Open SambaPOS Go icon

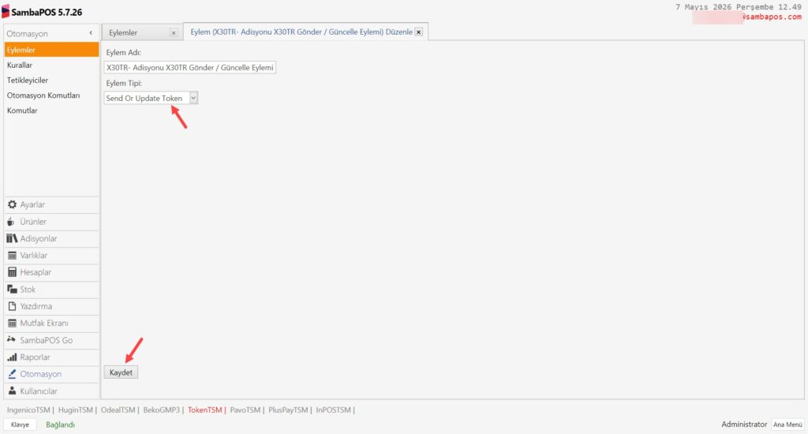11,339
